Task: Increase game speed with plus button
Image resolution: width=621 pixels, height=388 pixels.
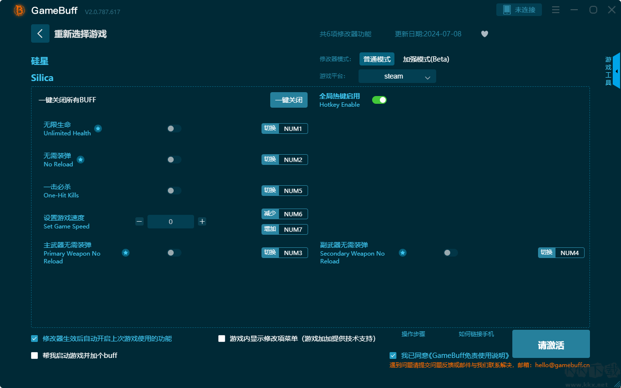Action: coord(202,222)
